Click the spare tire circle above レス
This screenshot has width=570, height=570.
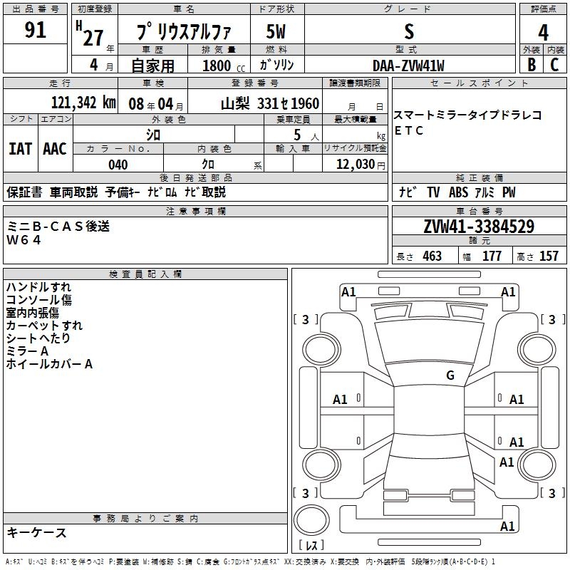[311, 519]
